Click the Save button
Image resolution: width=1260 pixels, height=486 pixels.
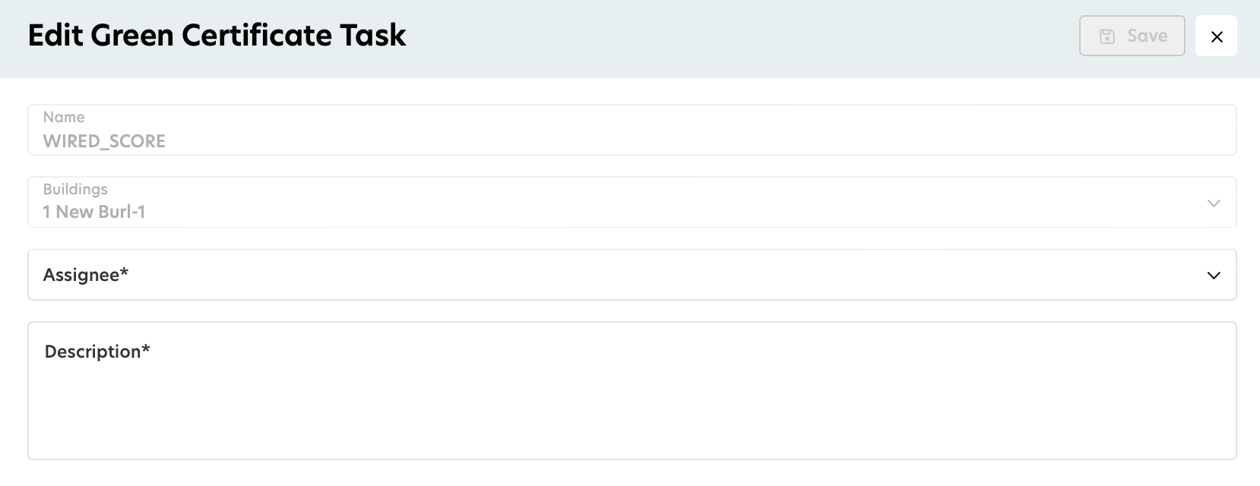point(1132,36)
